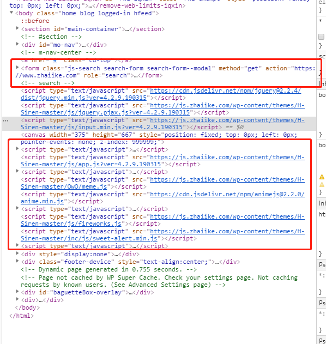The height and width of the screenshot is (344, 326).
Task: Click the upper yellow warning icon
Action: coord(322,177)
